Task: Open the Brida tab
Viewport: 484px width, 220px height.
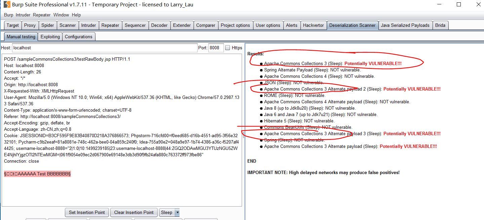Action: click(441, 25)
